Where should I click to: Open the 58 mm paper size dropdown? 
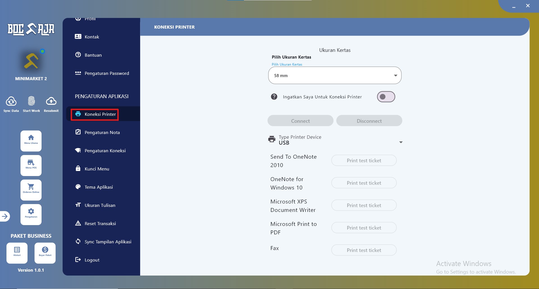tap(335, 75)
